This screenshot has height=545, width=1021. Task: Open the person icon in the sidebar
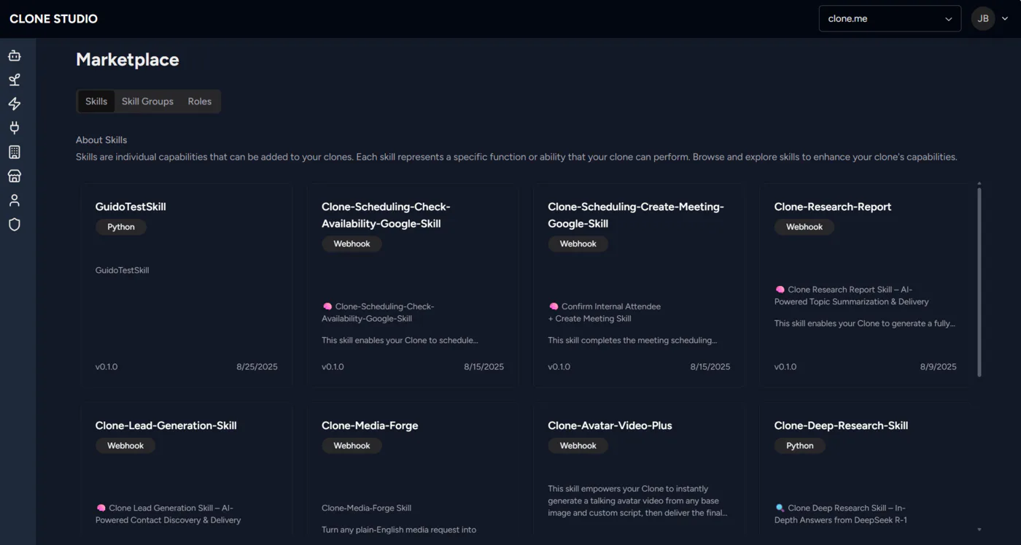tap(14, 200)
